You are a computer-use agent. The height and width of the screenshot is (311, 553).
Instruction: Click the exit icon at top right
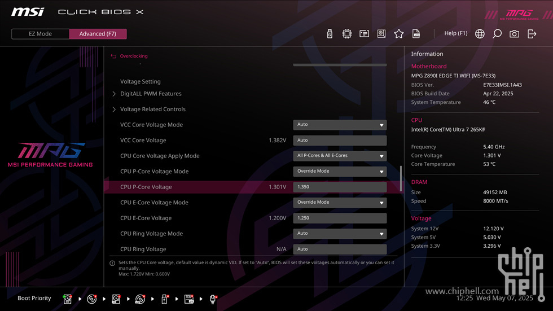[x=532, y=33]
